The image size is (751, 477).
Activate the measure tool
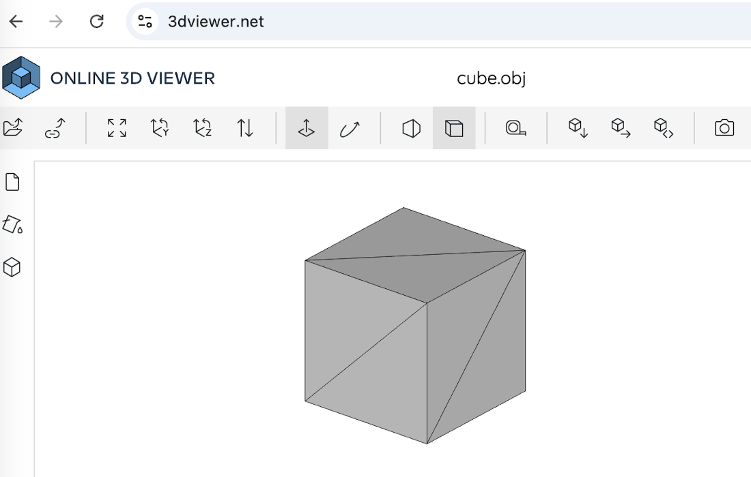pos(516,127)
